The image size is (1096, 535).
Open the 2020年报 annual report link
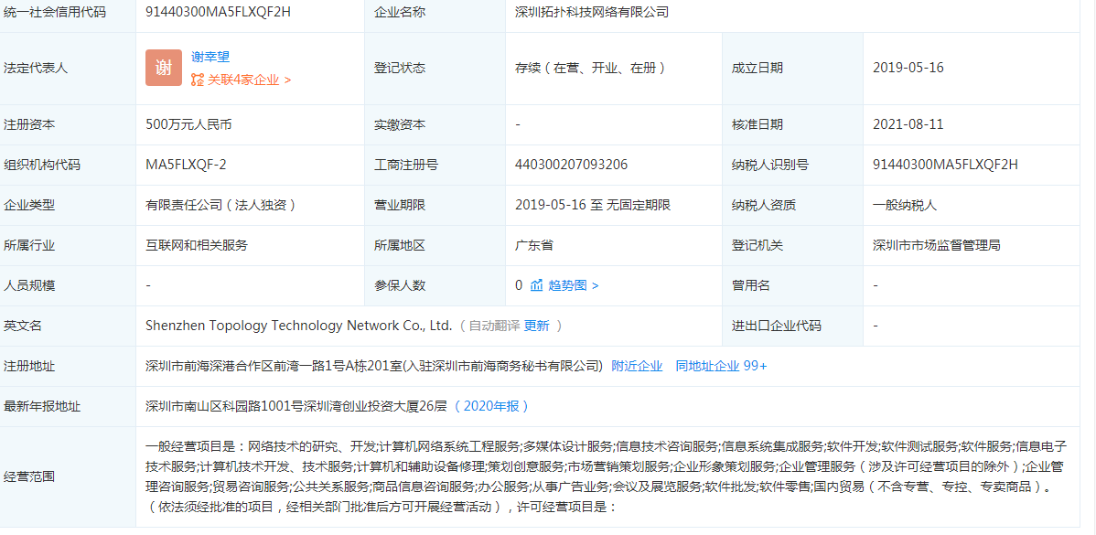(490, 406)
